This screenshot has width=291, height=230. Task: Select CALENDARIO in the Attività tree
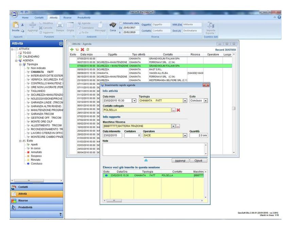point(31,57)
